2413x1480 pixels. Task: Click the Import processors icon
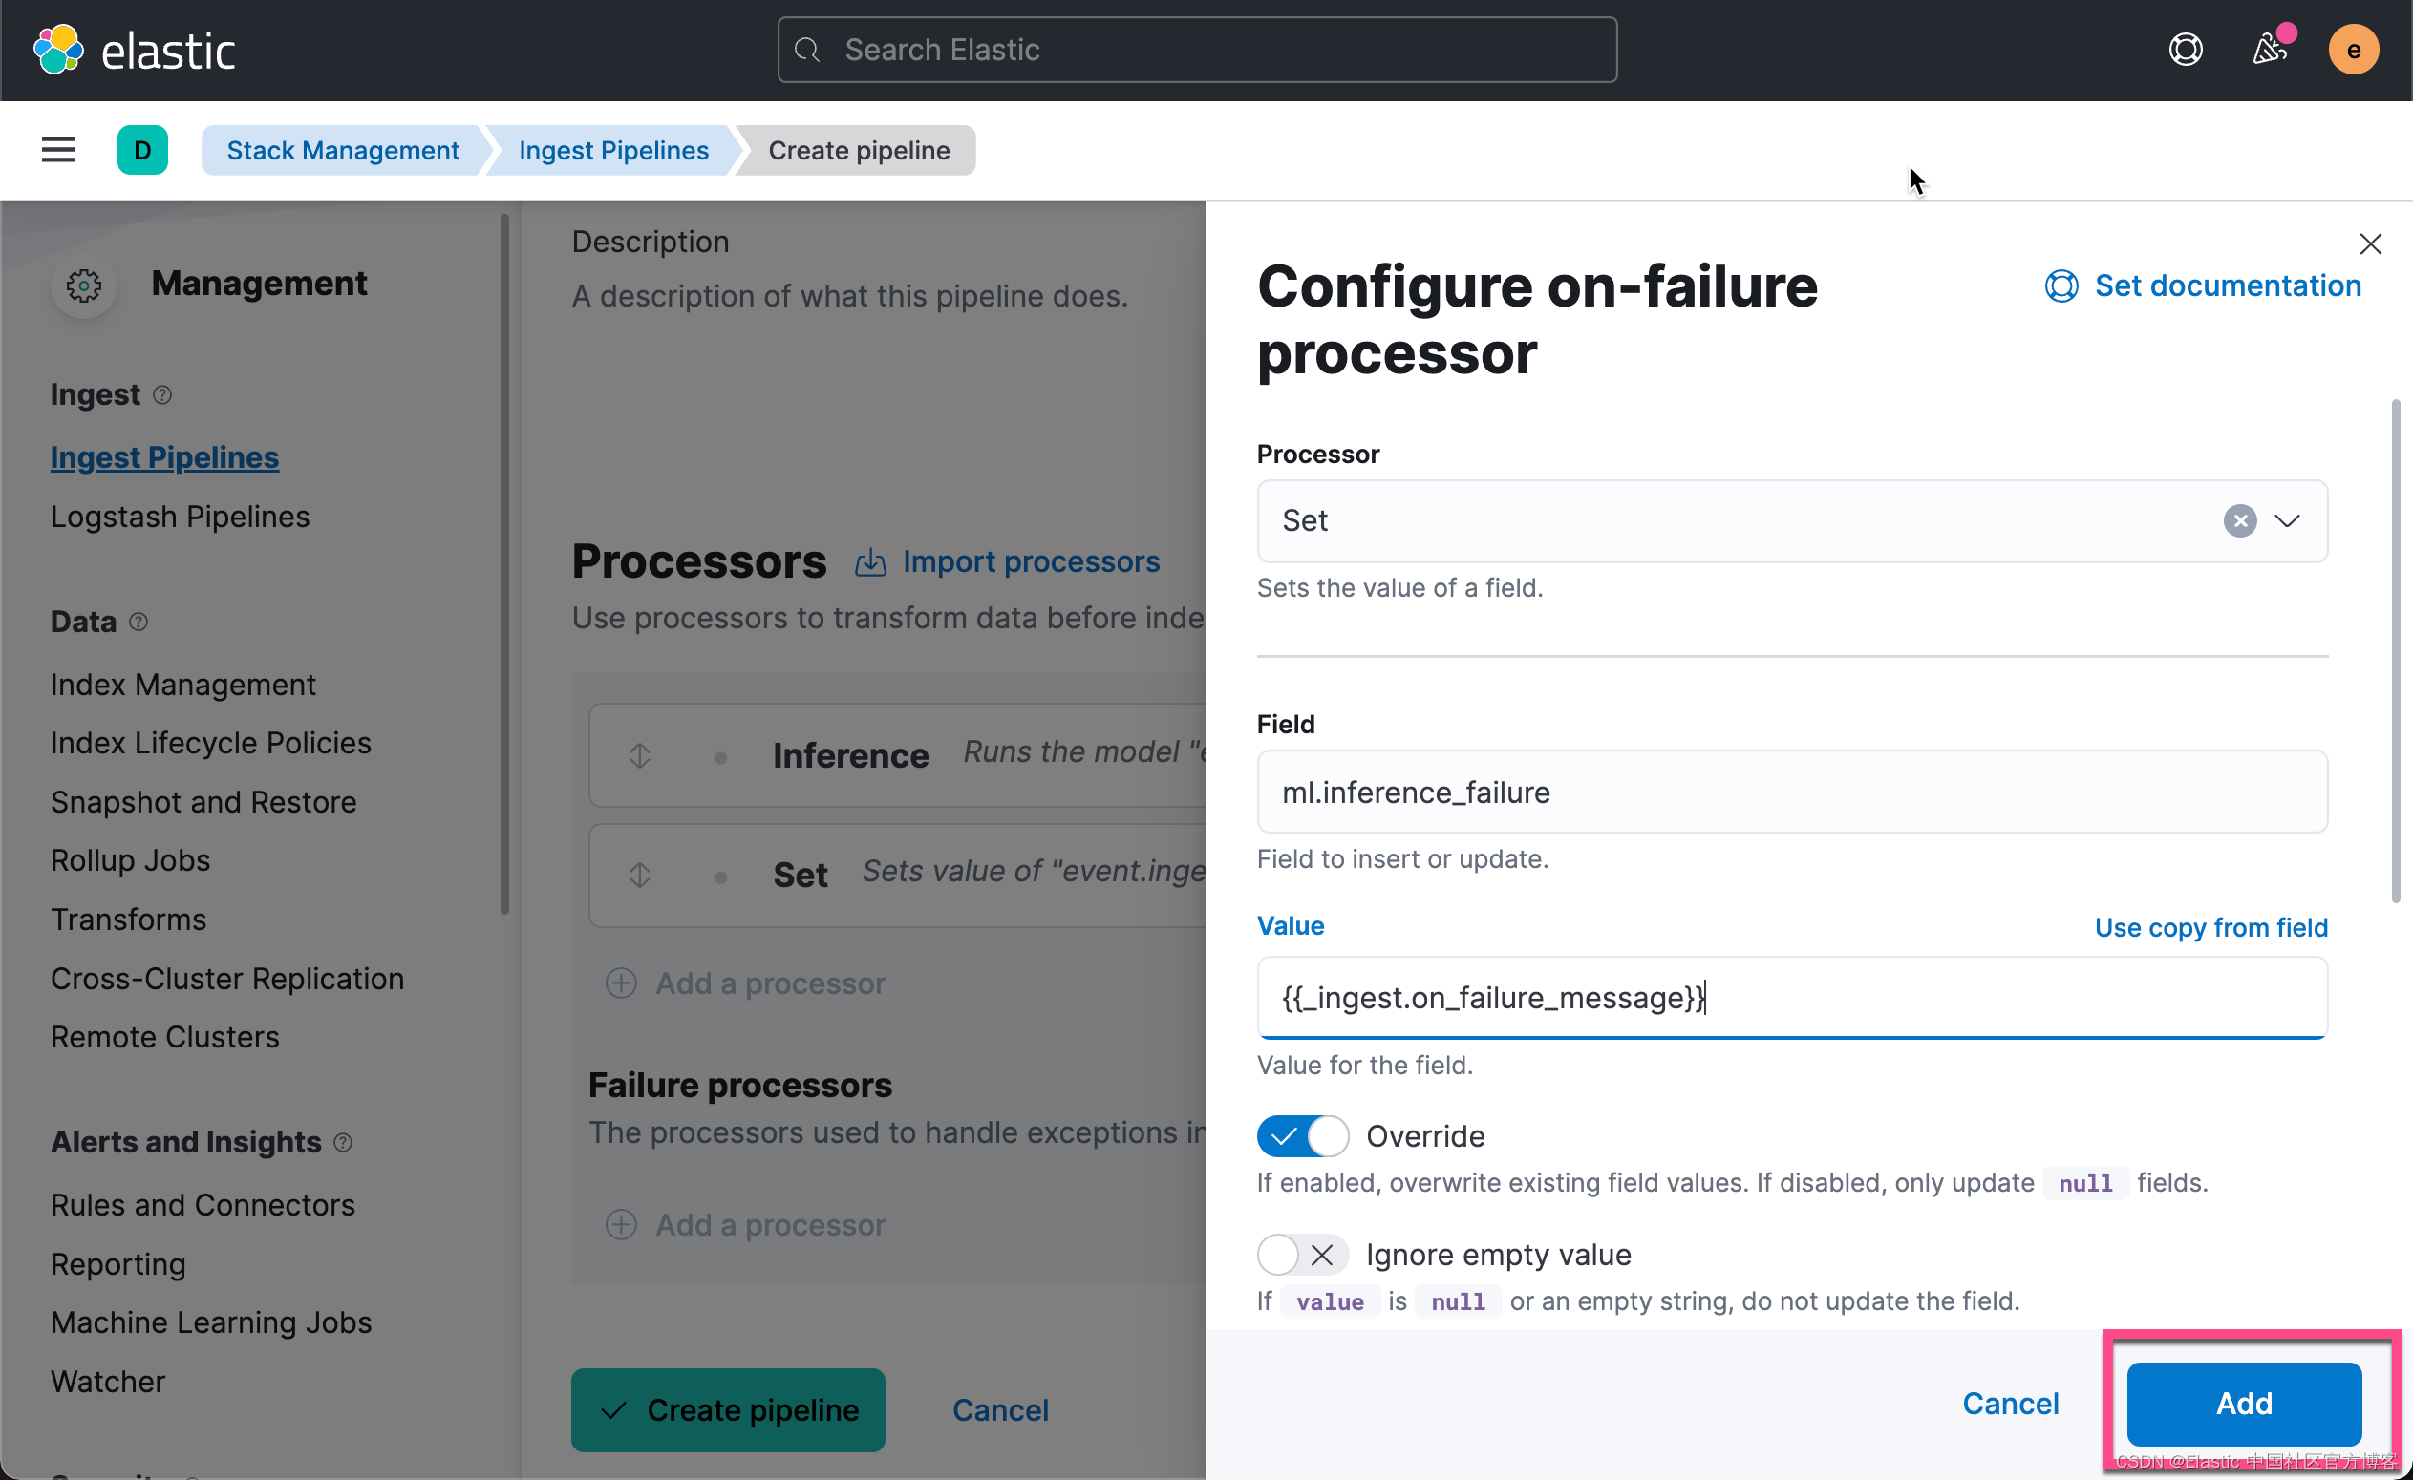point(870,562)
